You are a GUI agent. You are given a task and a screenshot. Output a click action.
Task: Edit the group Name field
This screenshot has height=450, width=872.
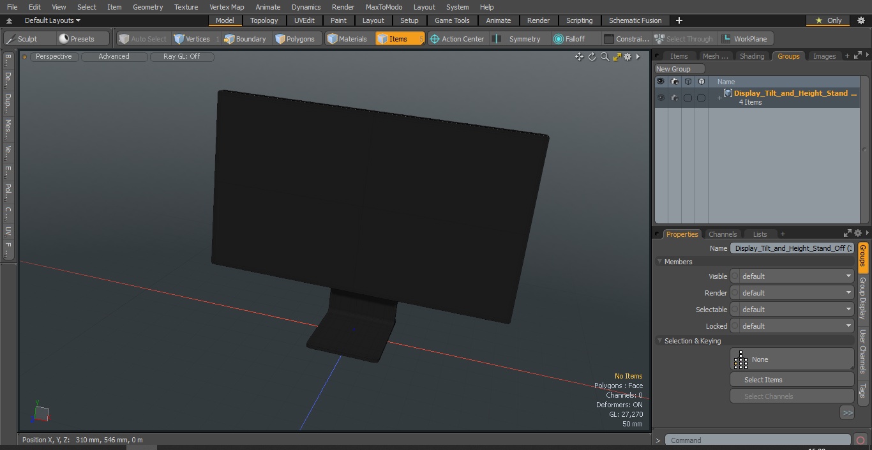click(x=792, y=248)
